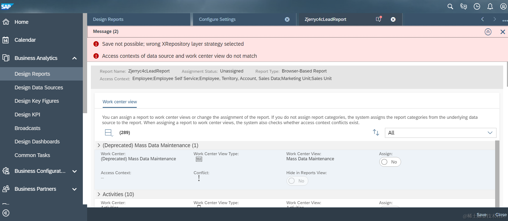Go to next tab with right arrow
This screenshot has height=221, width=508.
(495, 19)
